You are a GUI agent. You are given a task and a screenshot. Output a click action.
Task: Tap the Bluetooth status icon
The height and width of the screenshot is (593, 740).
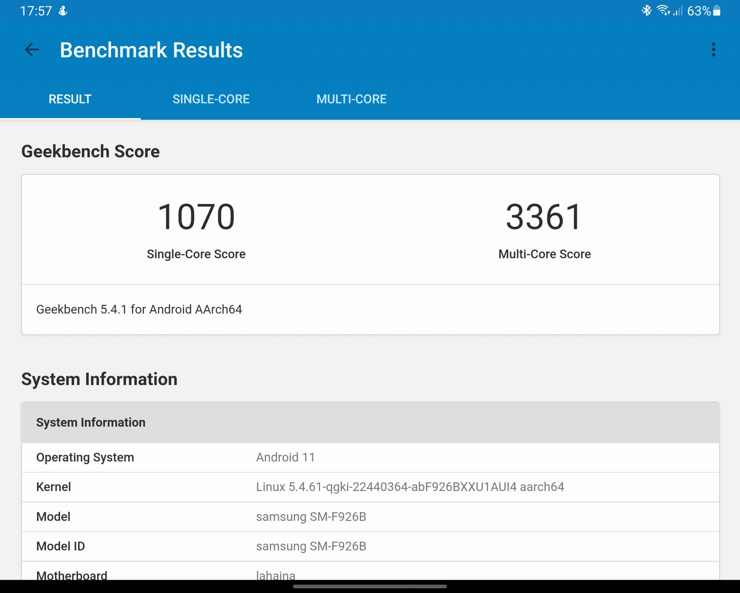tap(646, 11)
